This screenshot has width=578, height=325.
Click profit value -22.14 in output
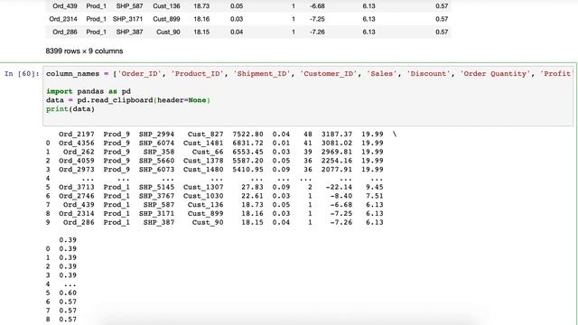click(339, 187)
